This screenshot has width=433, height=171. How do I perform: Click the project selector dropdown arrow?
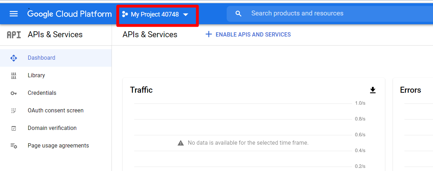coord(186,15)
